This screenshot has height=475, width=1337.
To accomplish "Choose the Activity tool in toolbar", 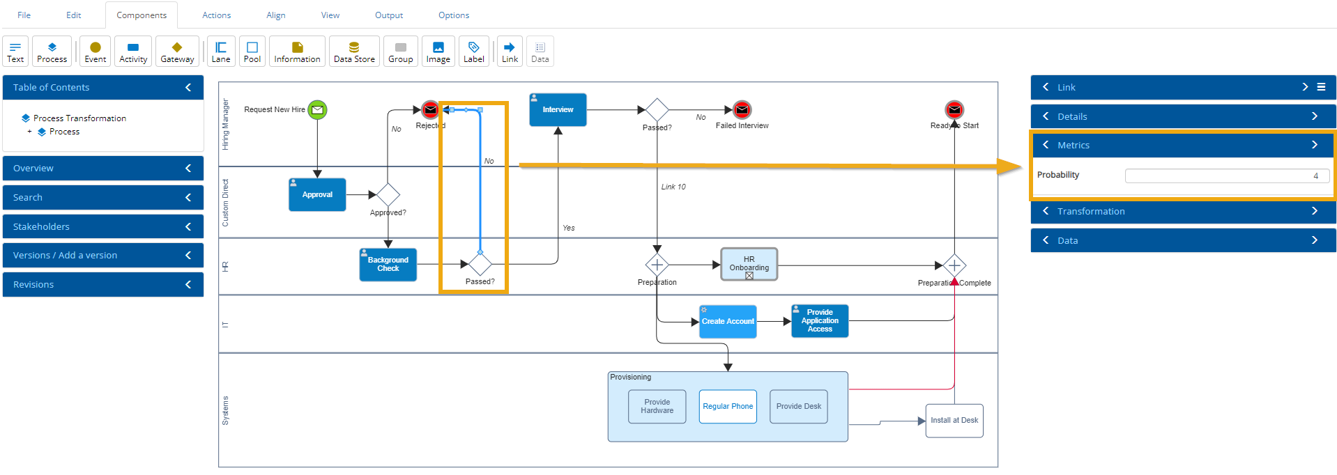I will pyautogui.click(x=133, y=52).
